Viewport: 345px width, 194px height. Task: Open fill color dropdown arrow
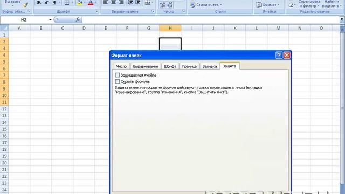pos(85,2)
